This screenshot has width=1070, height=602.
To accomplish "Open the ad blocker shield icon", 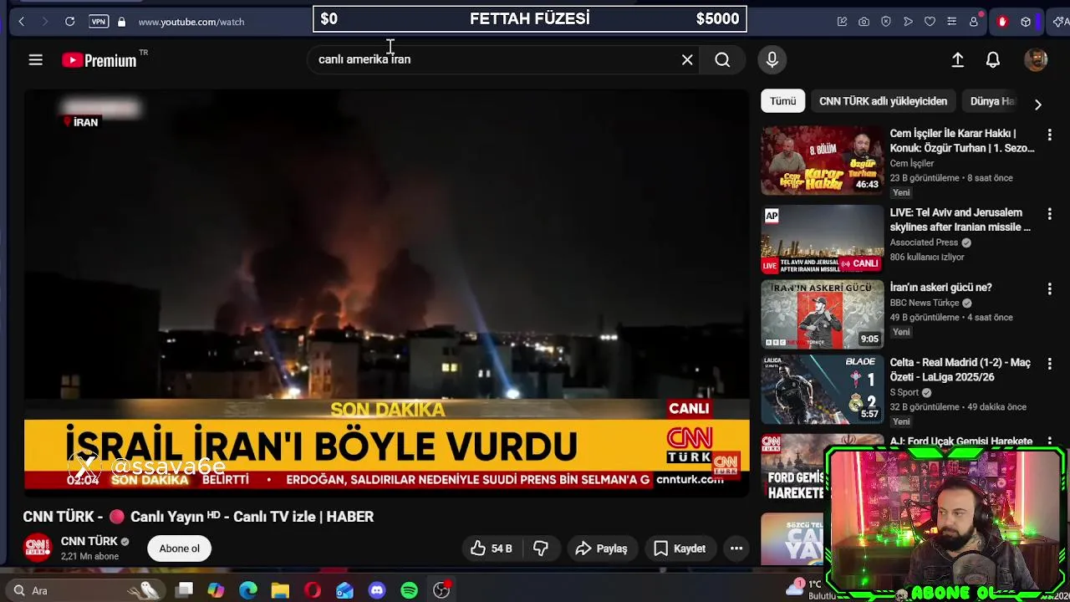I will pyautogui.click(x=886, y=22).
